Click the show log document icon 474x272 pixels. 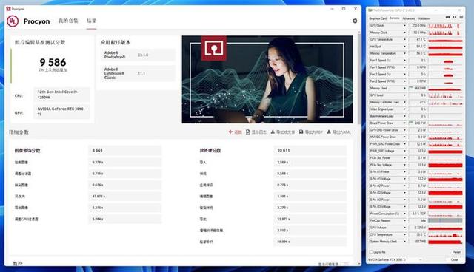(248, 132)
